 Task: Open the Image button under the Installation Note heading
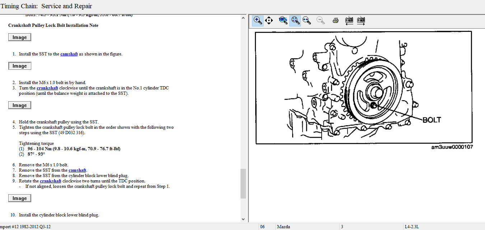pyautogui.click(x=20, y=37)
